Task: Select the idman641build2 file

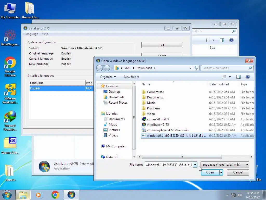Action: 158,119
